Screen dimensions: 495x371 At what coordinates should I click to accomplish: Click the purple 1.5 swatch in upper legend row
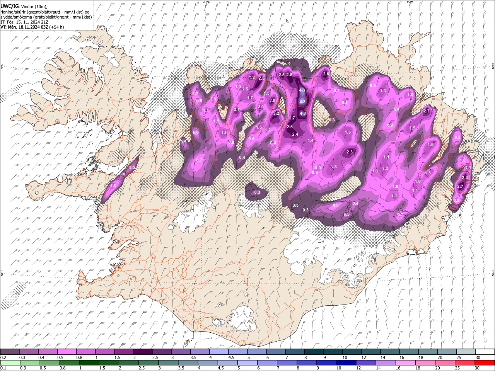pos(123,352)
